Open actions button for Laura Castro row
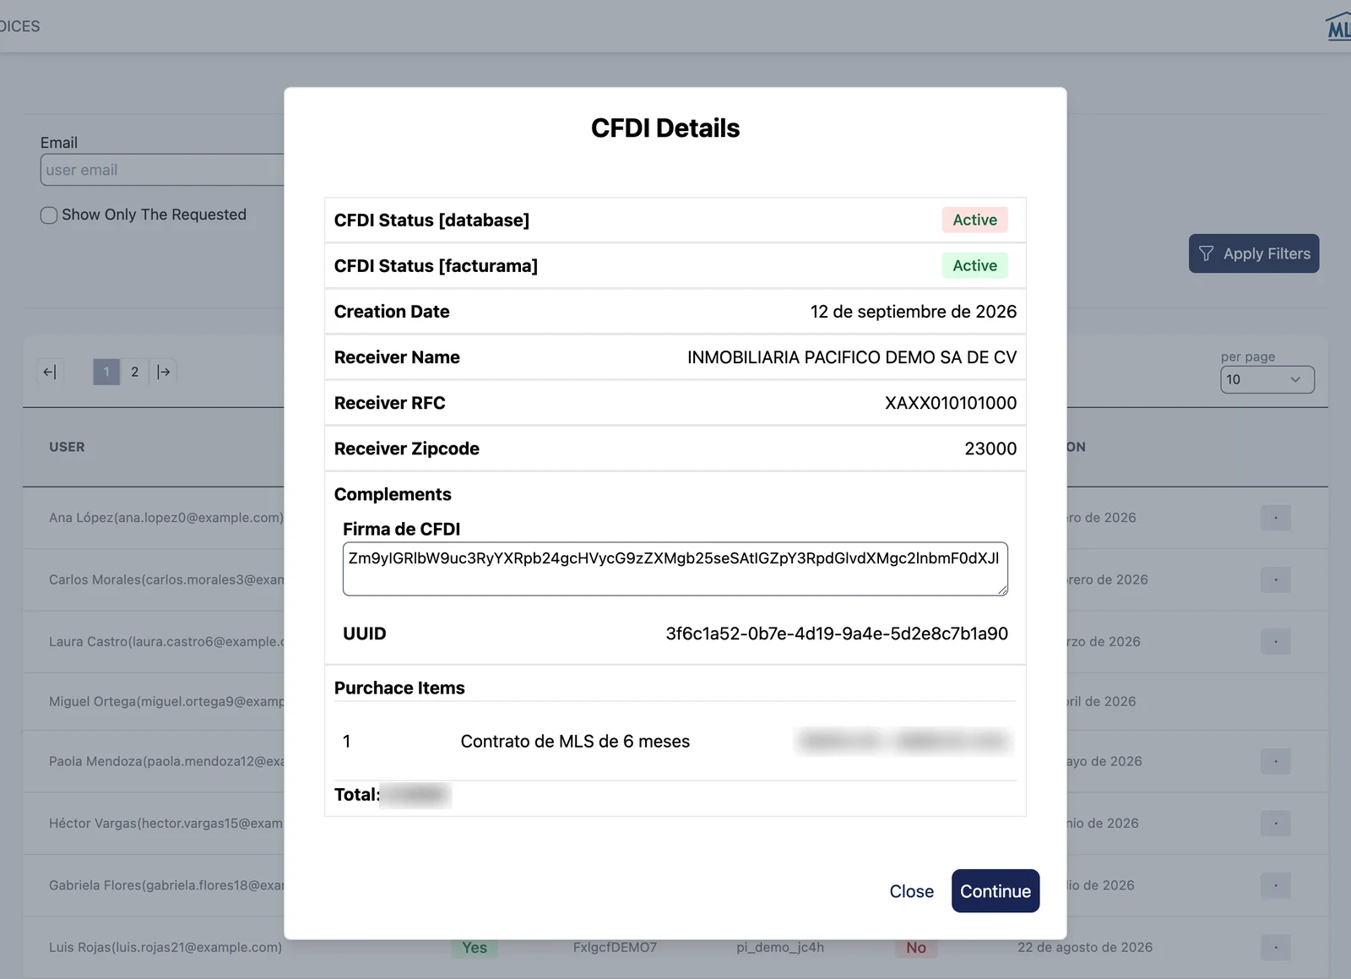This screenshot has width=1351, height=979. (1276, 642)
